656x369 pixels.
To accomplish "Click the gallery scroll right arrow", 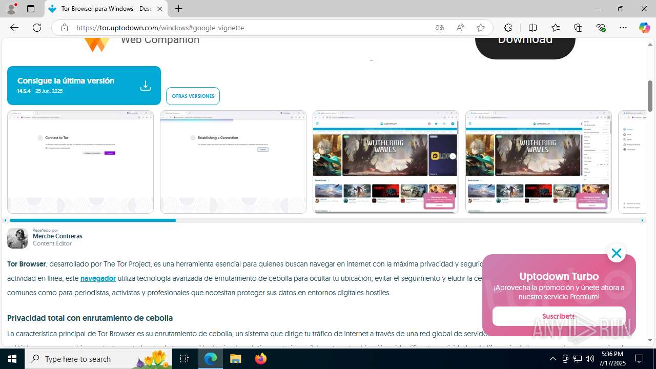I will click(642, 220).
